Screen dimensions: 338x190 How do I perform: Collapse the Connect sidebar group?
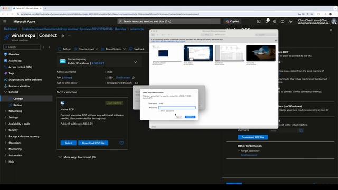(x=6, y=92)
